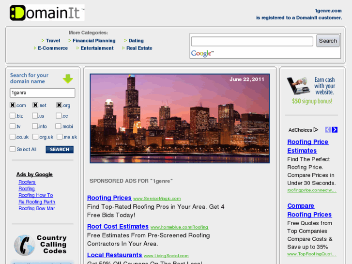Viewport: 352px width, 264px height.
Task: Click the AdChoices label
Action: [x=300, y=130]
